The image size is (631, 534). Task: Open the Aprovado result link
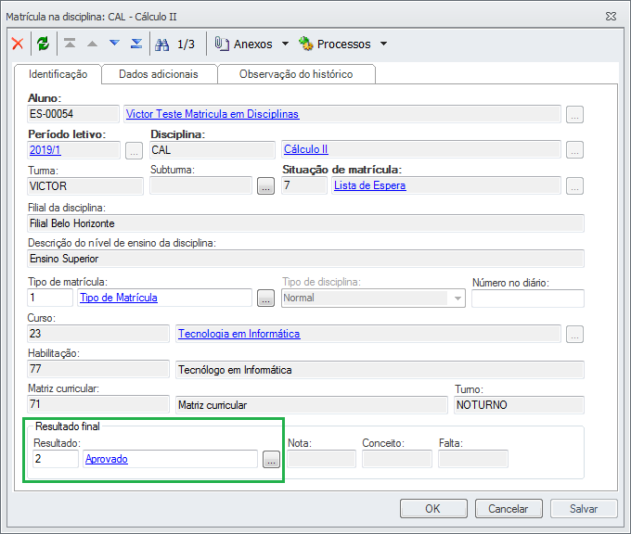click(107, 459)
